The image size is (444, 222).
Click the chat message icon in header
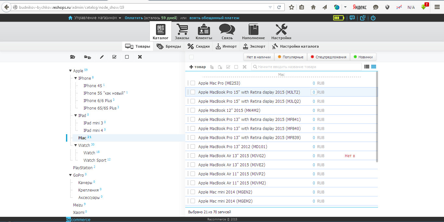(x=352, y=18)
